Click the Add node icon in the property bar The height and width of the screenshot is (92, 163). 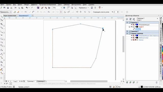pyautogui.click(x=15, y=12)
